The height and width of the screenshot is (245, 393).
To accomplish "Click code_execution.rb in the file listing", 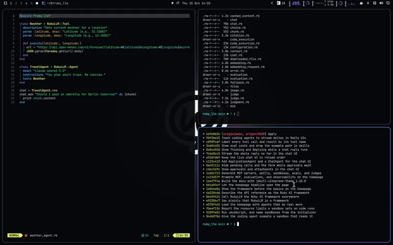I will (245, 43).
